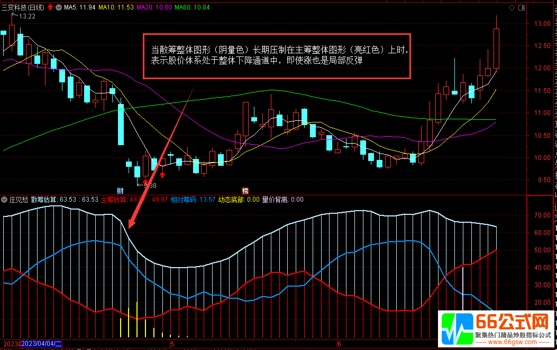
Task: Click the 70.00 indicator axis label
Action: (542, 215)
